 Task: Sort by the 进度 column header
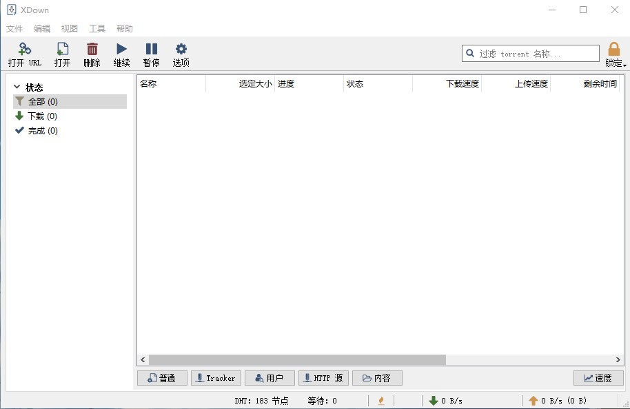[x=309, y=83]
